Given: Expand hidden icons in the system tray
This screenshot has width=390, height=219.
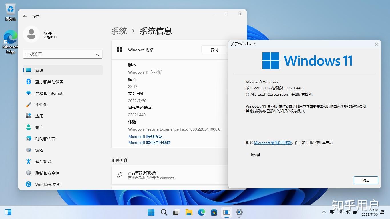Looking at the screenshot, I should point(324,212).
